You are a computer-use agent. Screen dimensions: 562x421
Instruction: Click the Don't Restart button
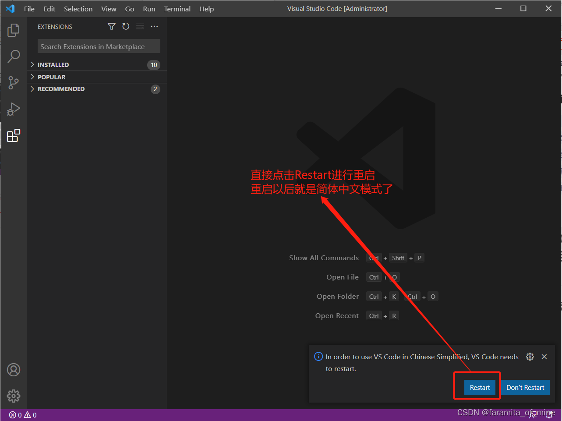click(525, 387)
